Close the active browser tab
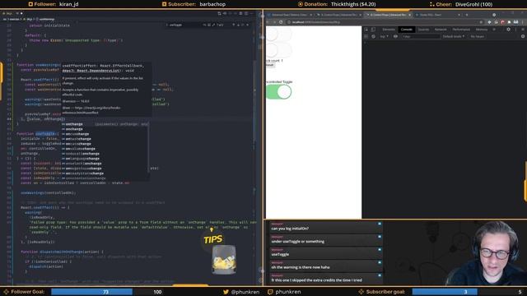 409,15
